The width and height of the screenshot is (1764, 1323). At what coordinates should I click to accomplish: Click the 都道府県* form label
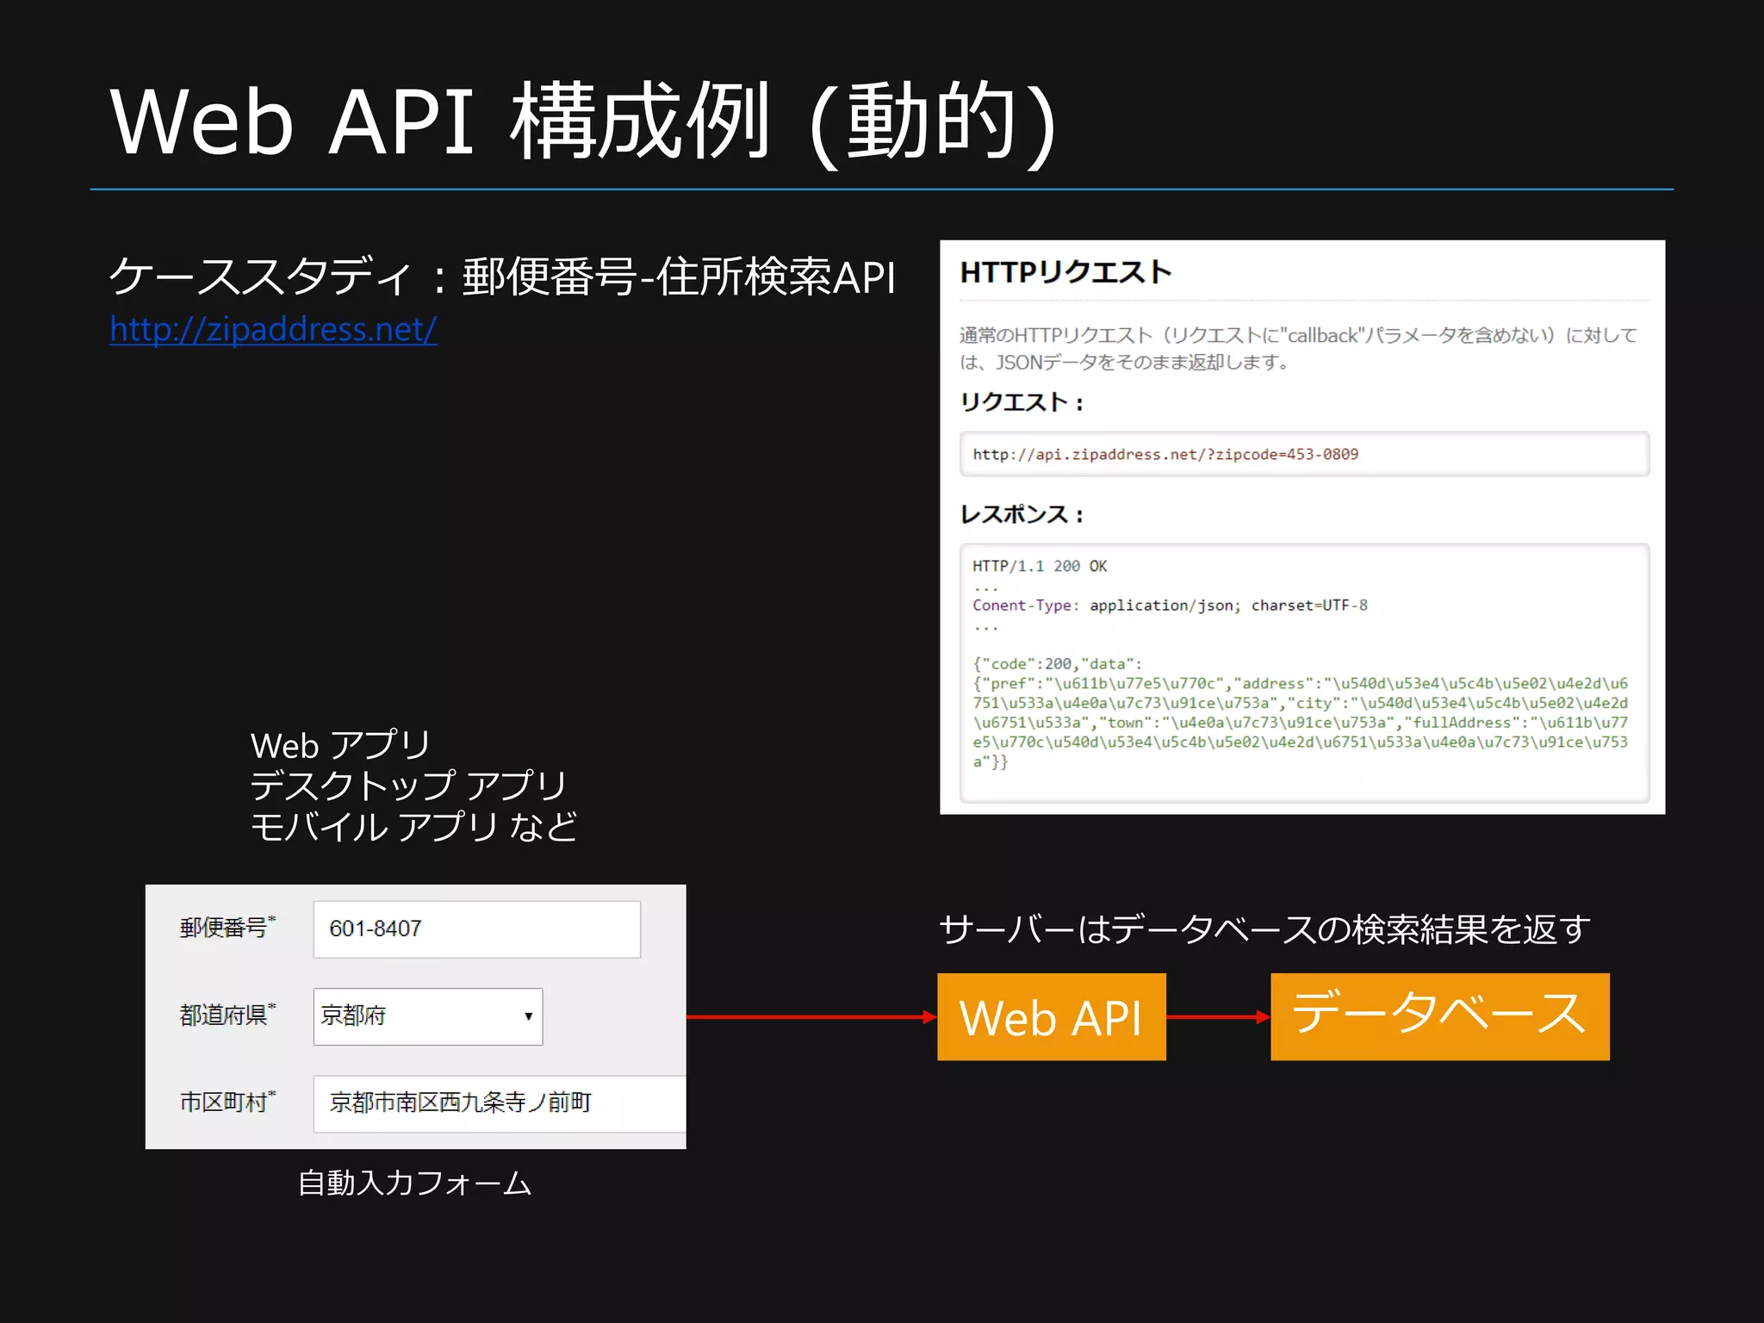click(228, 1014)
